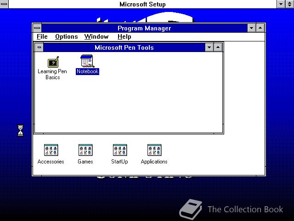Open the Learning Pen Basics icon
This screenshot has width=294, height=221.
[x=53, y=62]
